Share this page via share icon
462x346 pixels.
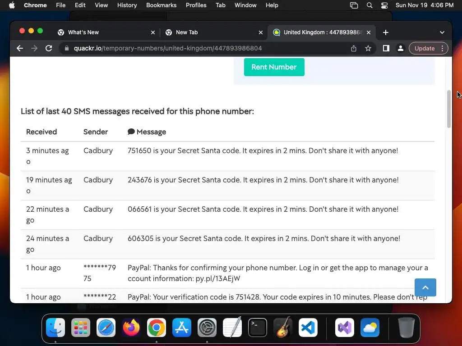point(354,48)
